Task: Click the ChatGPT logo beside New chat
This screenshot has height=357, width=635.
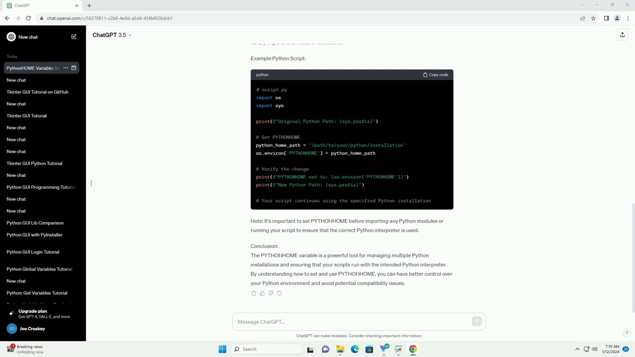Action: [11, 37]
